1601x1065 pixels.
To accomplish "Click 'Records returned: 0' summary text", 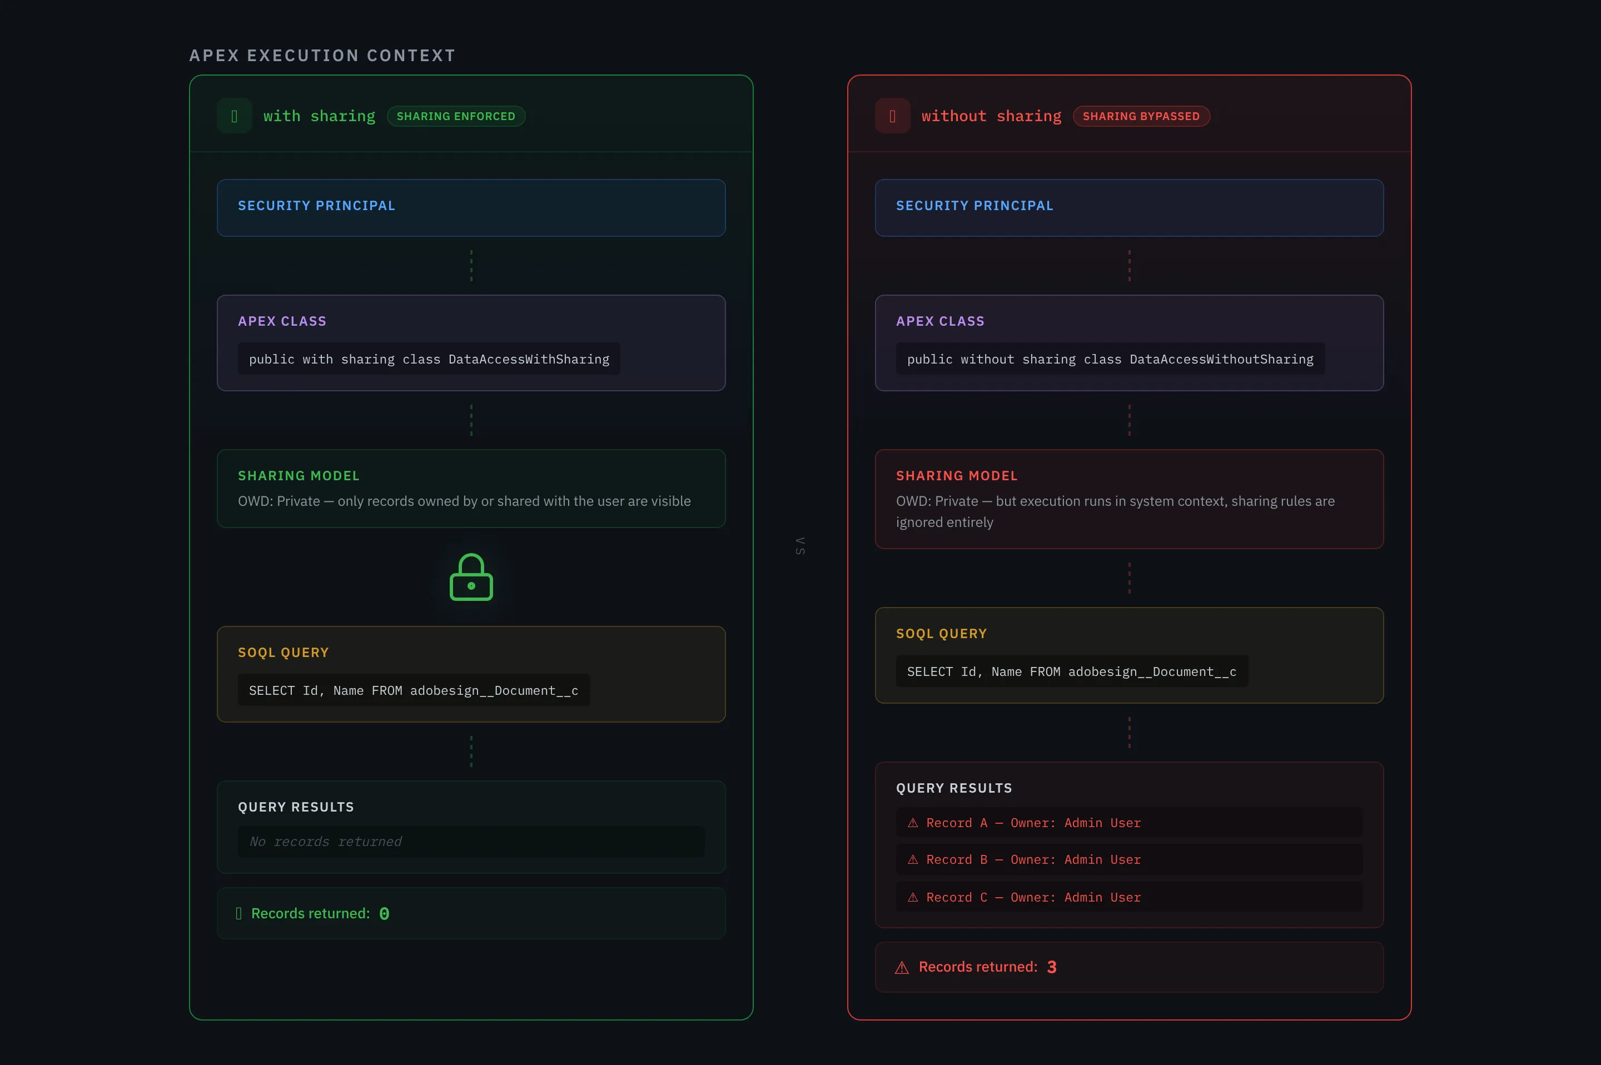I will pos(321,914).
